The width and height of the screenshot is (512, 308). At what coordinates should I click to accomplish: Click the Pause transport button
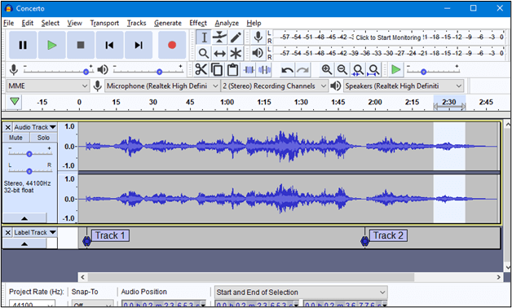[x=23, y=45]
